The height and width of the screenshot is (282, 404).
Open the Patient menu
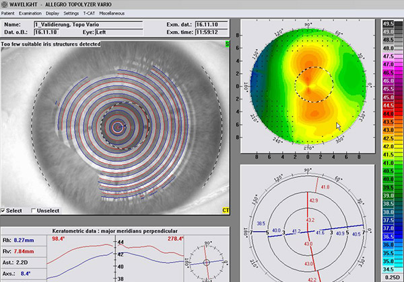coord(10,13)
